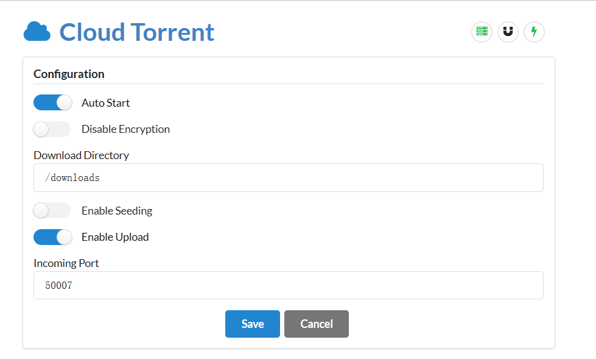This screenshot has width=596, height=359.
Task: Switch off the Enable Upload toggle
Action: [52, 237]
